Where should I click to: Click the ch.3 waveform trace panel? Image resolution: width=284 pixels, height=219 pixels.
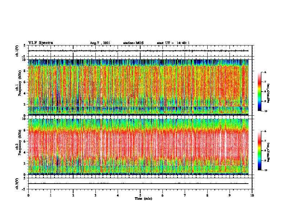[140, 184]
